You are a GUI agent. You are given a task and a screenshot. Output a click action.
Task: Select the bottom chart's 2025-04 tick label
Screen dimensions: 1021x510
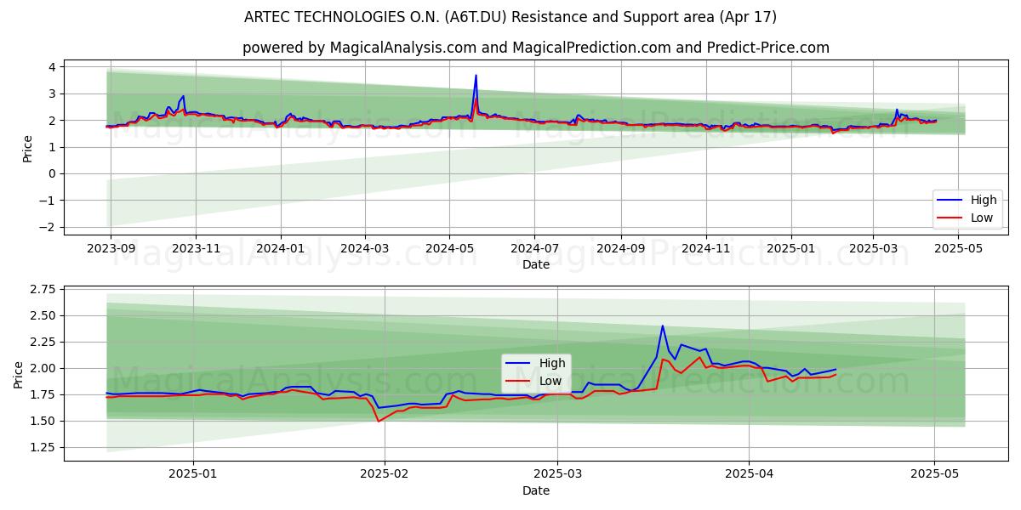pos(749,473)
